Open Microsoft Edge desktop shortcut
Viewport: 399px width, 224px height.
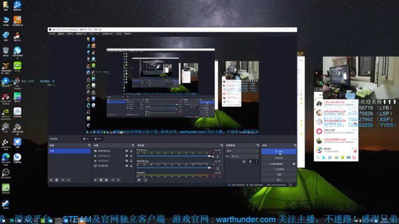point(5,159)
